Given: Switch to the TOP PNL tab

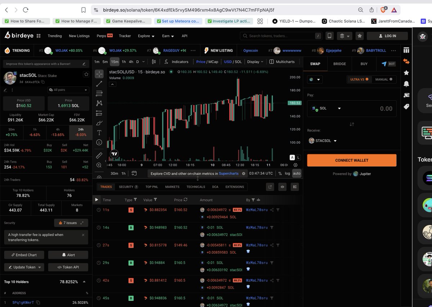Looking at the screenshot, I should pos(152,187).
